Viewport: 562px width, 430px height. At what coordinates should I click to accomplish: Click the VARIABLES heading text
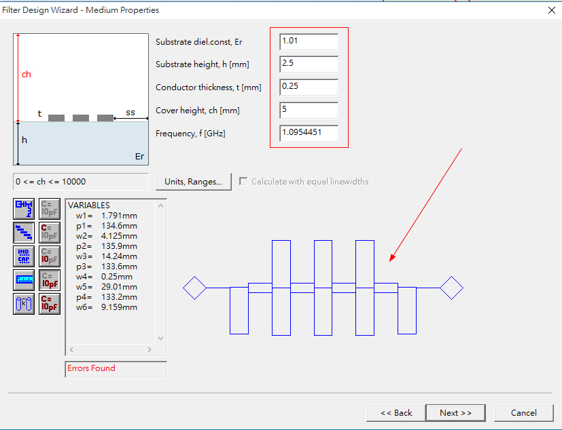click(89, 206)
